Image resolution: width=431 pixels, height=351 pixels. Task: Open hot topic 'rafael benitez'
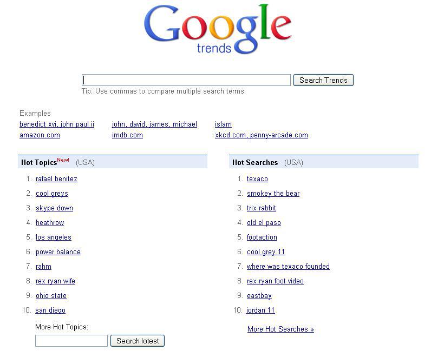pos(56,179)
